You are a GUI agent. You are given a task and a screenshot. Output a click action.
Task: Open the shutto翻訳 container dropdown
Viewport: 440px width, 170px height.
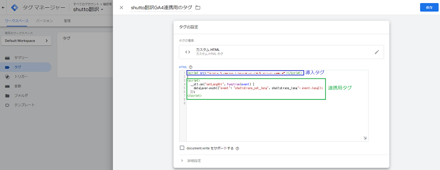[88, 10]
